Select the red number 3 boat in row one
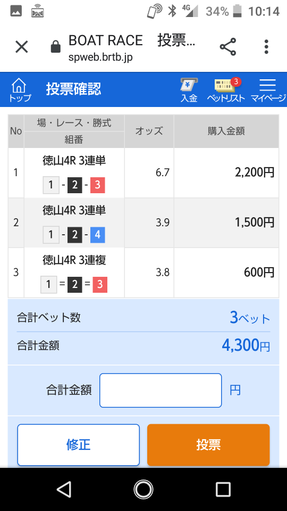The height and width of the screenshot is (511, 287). pyautogui.click(x=98, y=185)
